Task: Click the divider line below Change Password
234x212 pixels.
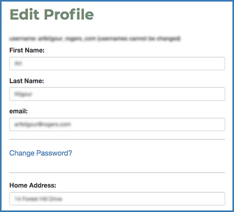Action: [x=117, y=173]
